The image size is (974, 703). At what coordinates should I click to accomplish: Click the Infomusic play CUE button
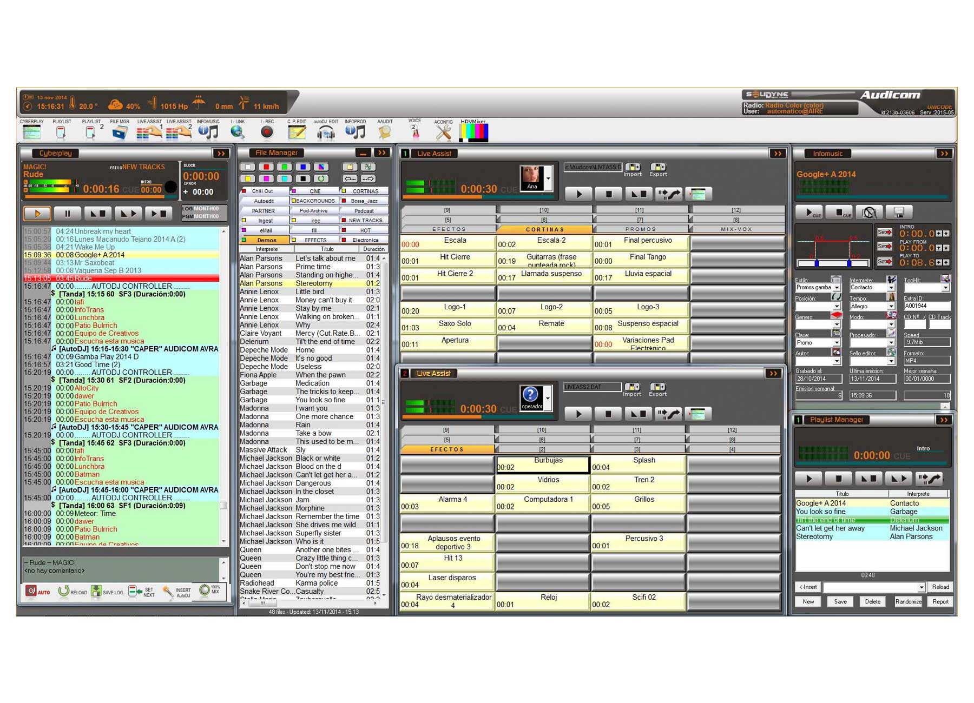[810, 213]
